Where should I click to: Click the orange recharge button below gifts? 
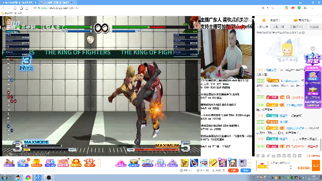click(233, 170)
